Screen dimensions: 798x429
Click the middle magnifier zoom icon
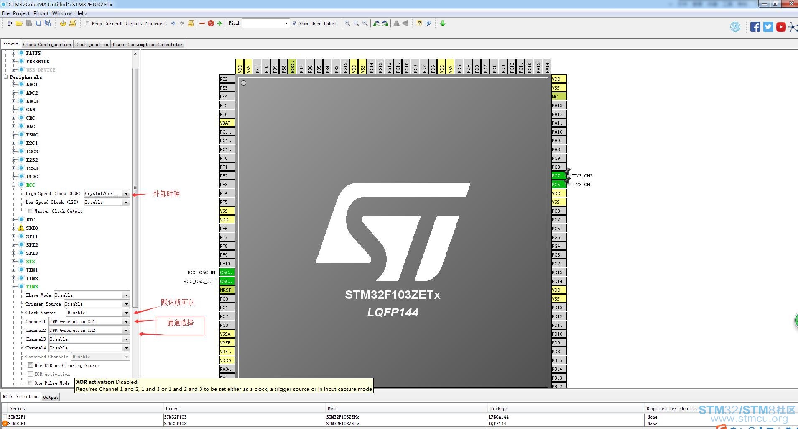pos(356,23)
